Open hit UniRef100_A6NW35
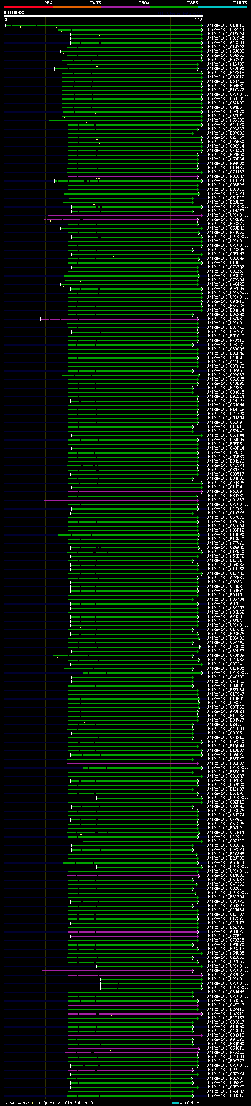The height and width of the screenshot is (1106, 251). (225, 953)
